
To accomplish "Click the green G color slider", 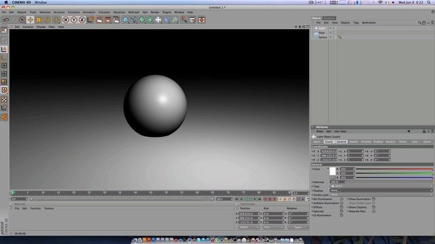I will (394, 174).
